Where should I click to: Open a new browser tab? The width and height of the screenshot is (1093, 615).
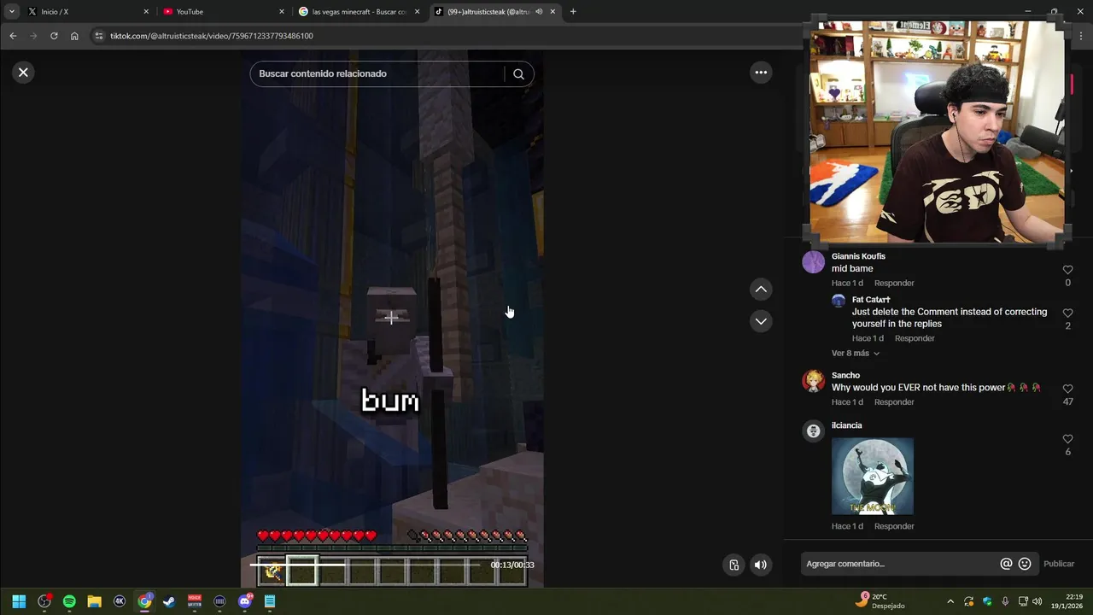tap(573, 12)
